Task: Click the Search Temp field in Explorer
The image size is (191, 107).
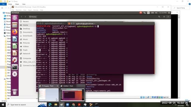Action: pyautogui.click(x=181, y=8)
